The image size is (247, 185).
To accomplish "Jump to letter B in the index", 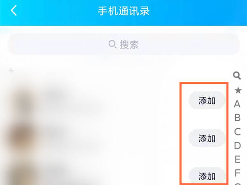I will tap(238, 118).
